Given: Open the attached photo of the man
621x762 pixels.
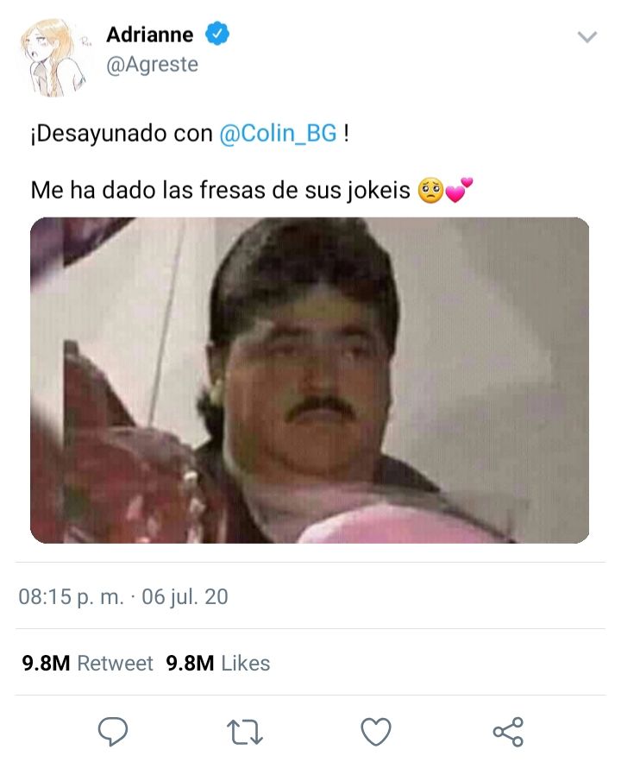Looking at the screenshot, I should [x=310, y=380].
